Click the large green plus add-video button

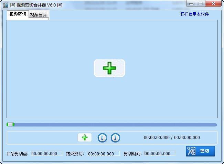point(109,68)
